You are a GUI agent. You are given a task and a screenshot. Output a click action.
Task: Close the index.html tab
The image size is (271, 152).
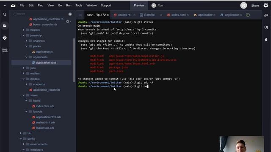(188, 15)
